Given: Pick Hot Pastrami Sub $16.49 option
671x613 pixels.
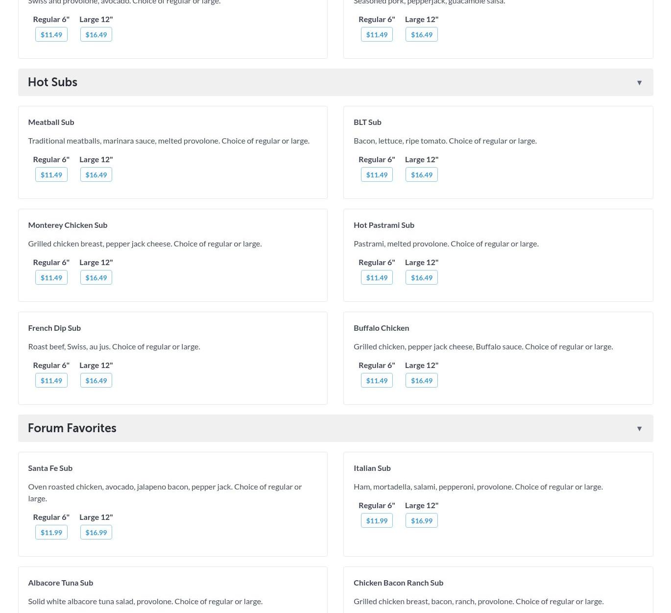Looking at the screenshot, I should coord(421,278).
